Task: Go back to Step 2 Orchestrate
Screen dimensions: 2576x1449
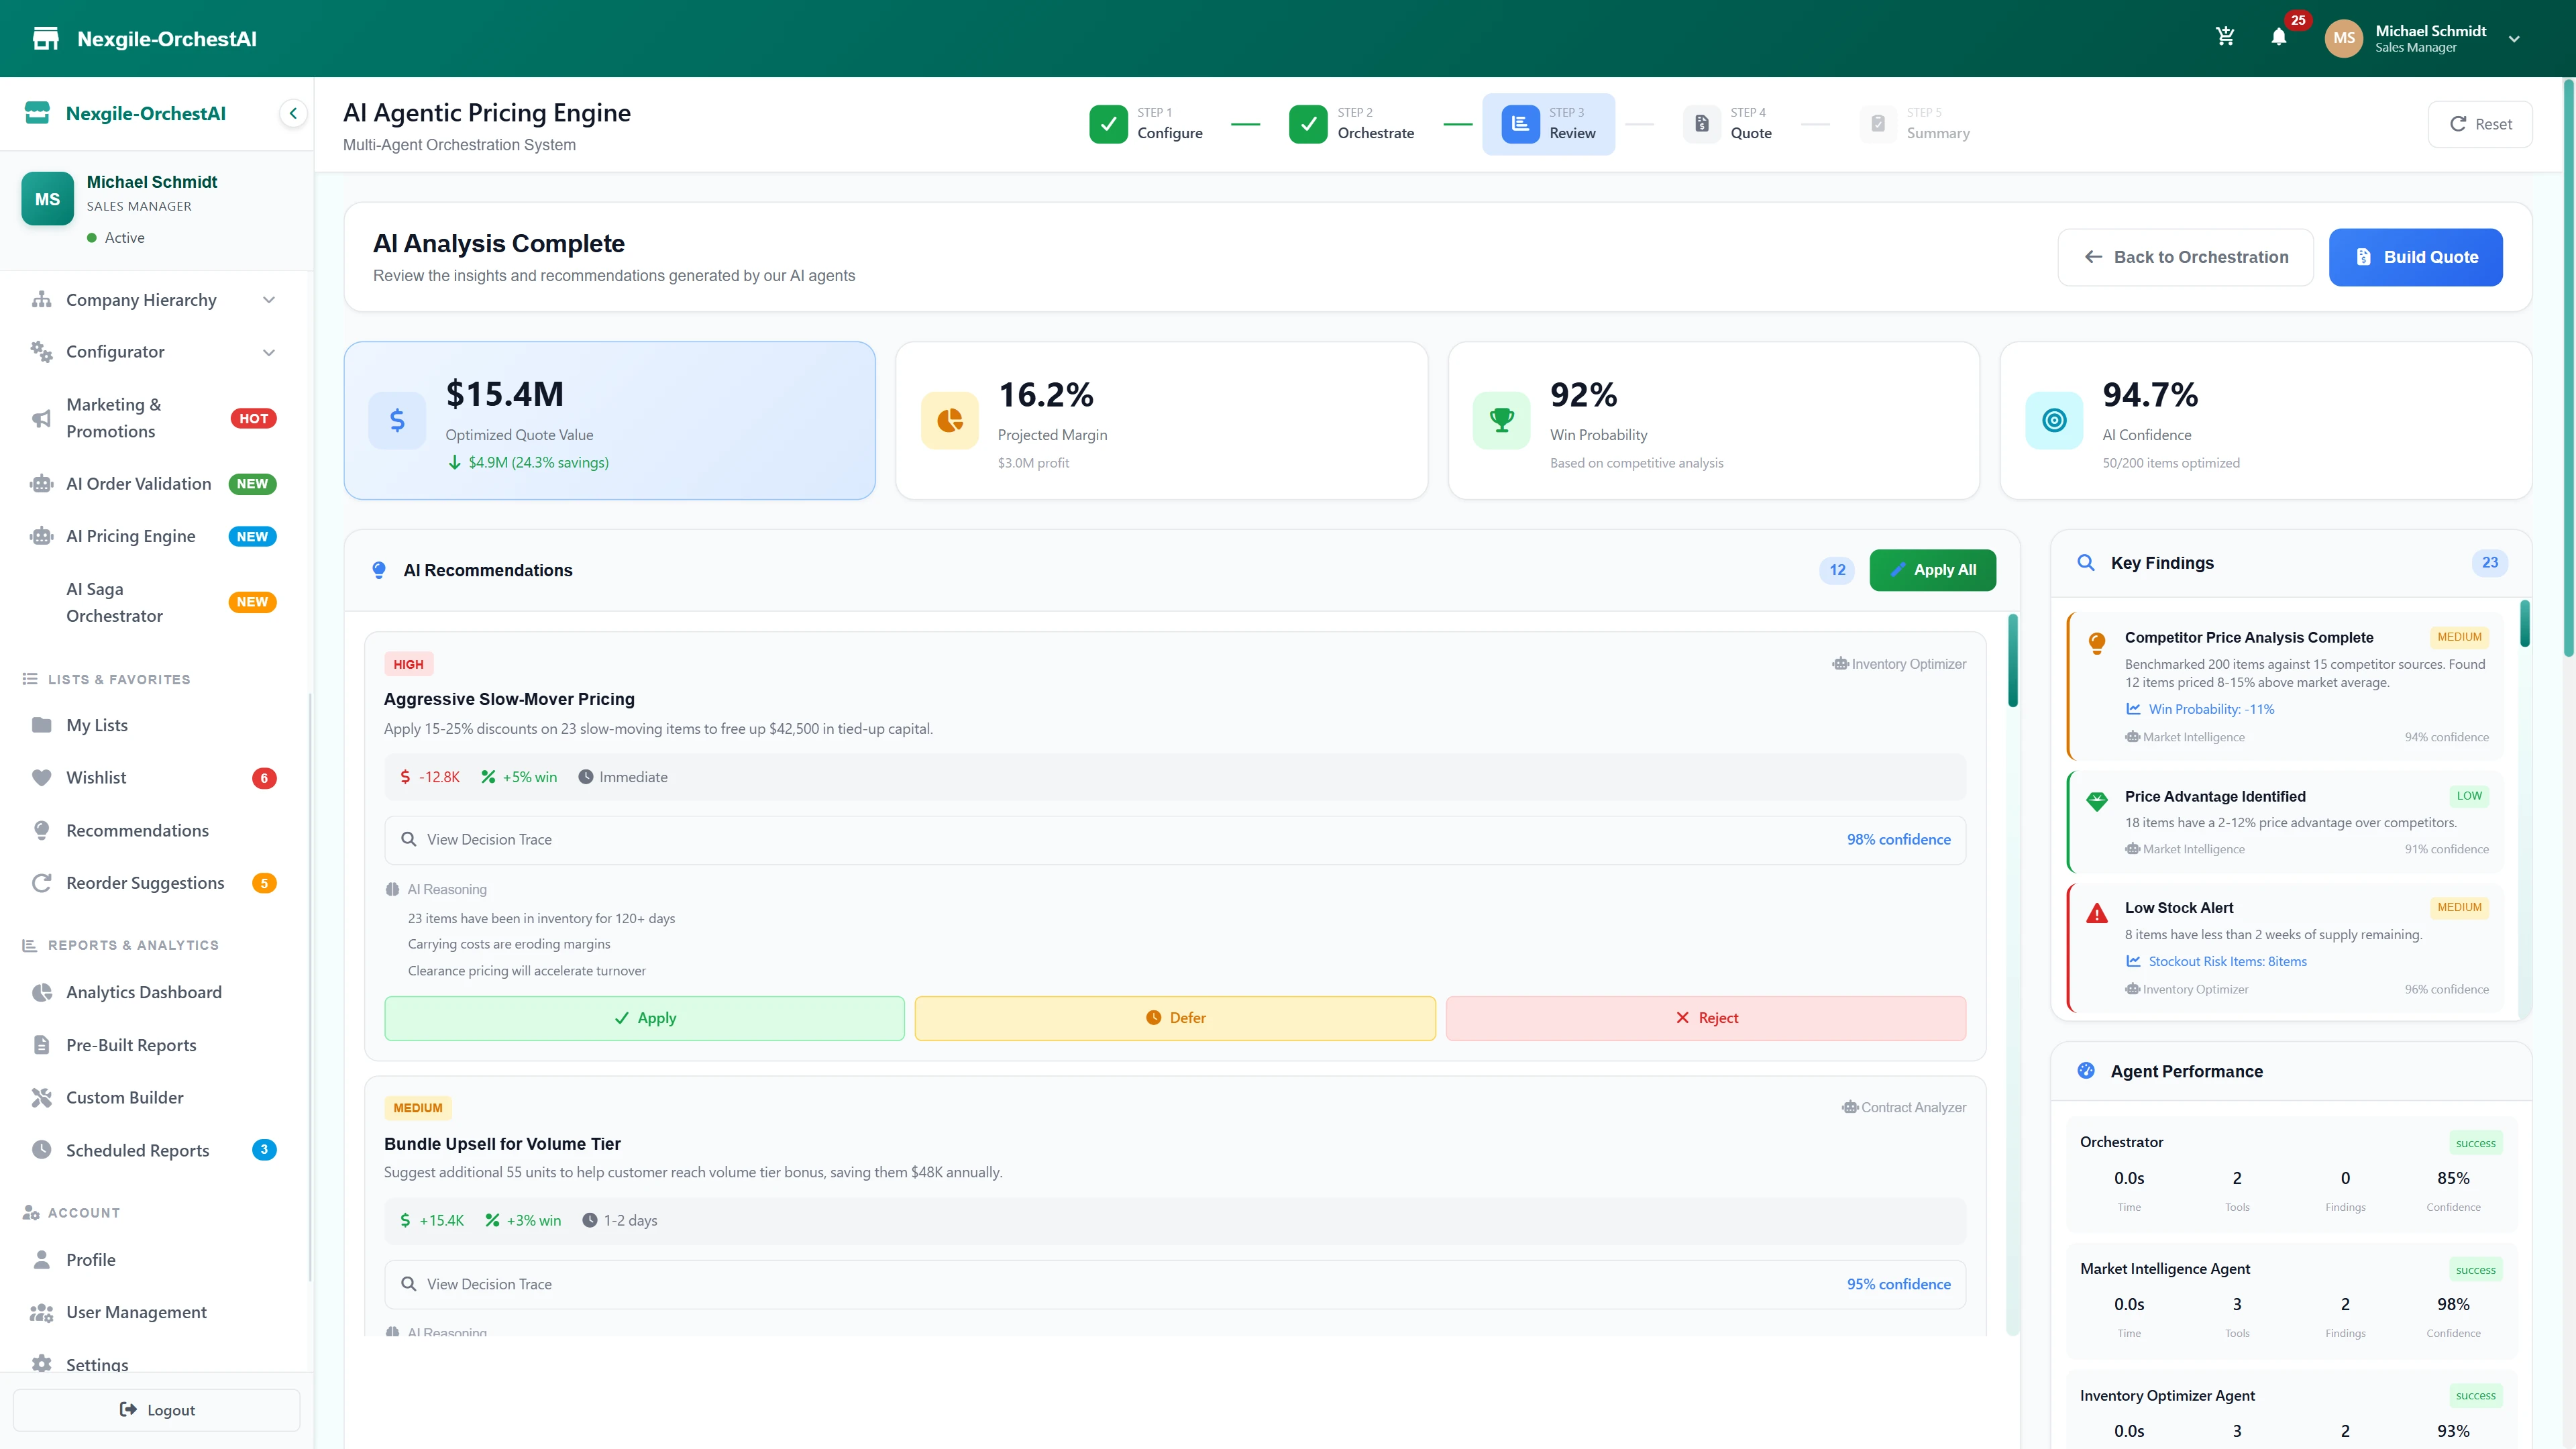Action: click(1353, 123)
